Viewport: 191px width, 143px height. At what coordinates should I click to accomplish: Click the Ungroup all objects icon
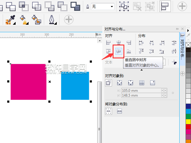150,6
